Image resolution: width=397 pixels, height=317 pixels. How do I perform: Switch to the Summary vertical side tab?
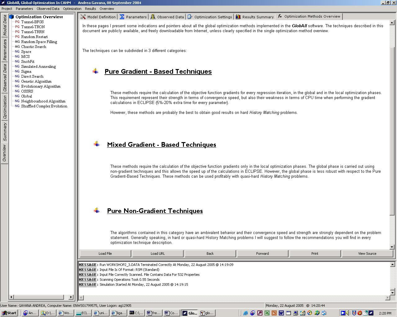pos(5,131)
